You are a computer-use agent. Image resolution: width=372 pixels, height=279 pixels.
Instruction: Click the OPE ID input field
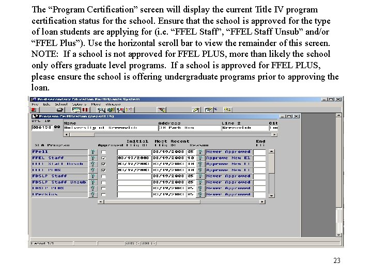click(42, 128)
